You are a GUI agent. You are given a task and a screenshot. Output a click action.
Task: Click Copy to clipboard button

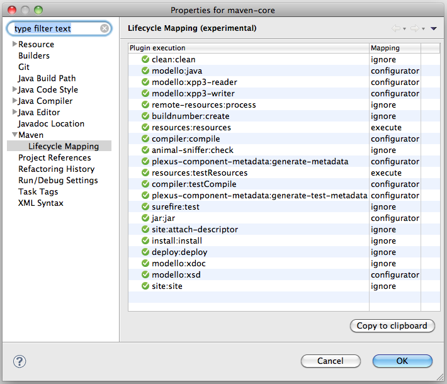[x=392, y=326]
